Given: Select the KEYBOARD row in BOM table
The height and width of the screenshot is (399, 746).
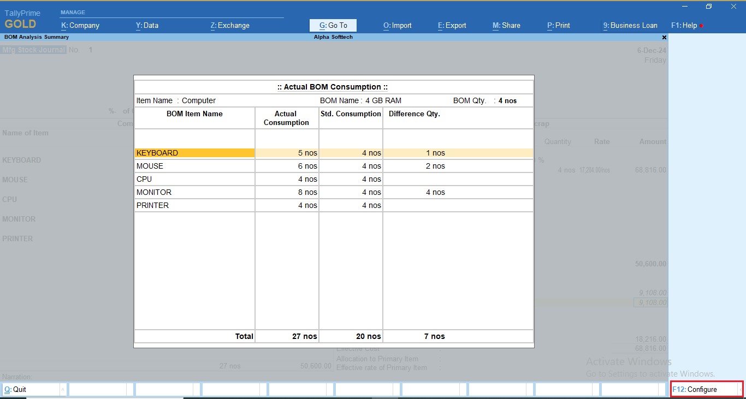Looking at the screenshot, I should 334,153.
